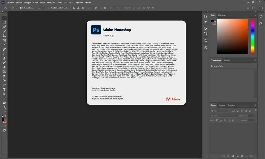Click inside the color picker gradient field
The width and height of the screenshot is (265, 159).
tap(233, 37)
